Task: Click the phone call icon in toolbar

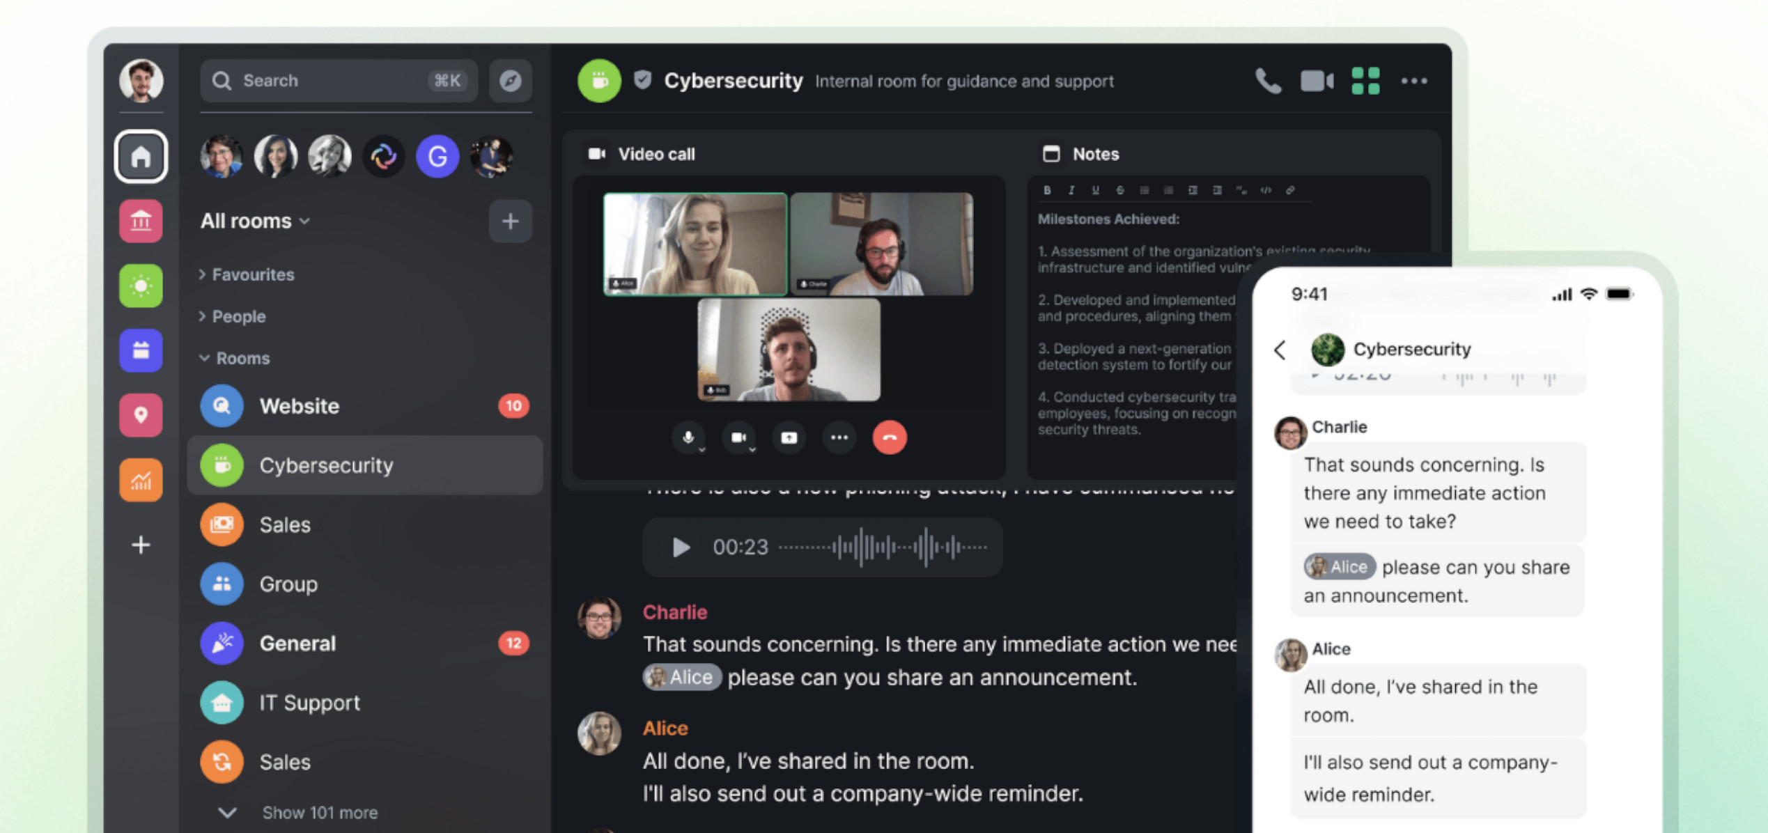Action: click(x=1265, y=80)
